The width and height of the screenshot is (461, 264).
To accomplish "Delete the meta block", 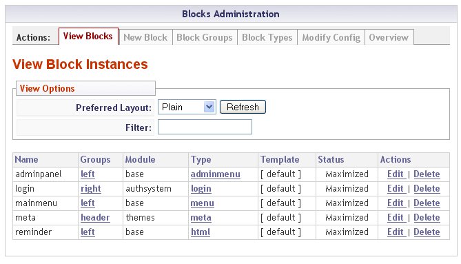I will click(x=427, y=218).
